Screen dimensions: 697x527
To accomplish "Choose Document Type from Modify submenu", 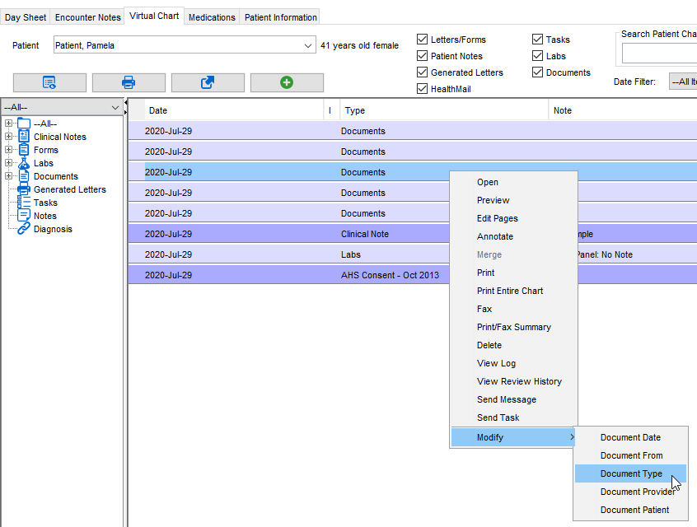I will point(630,473).
